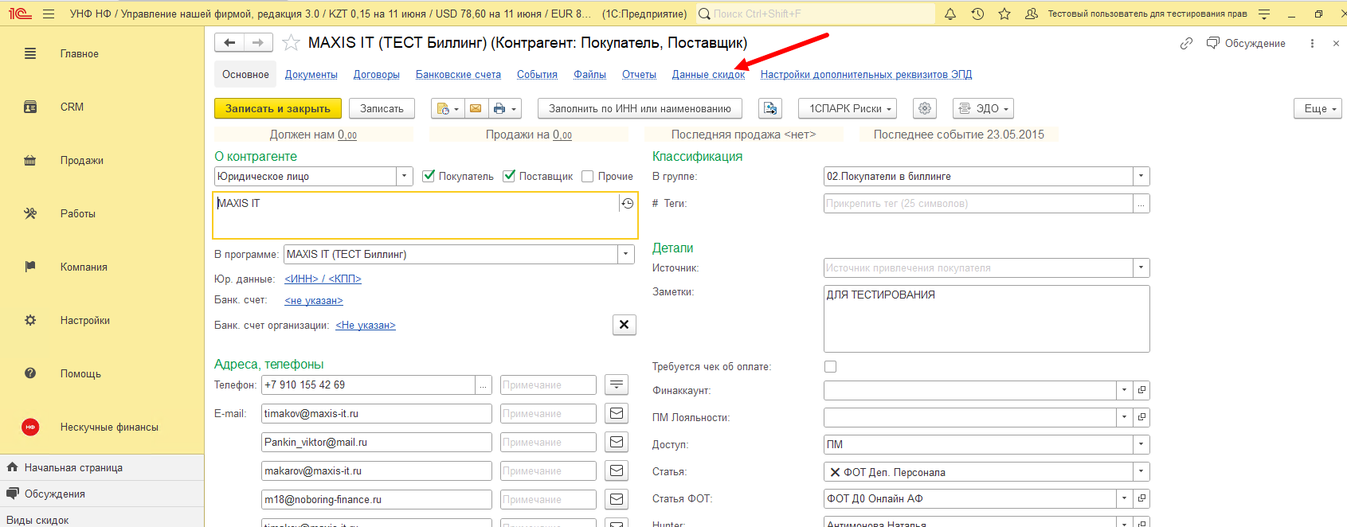This screenshot has width=1347, height=527.
Task: Click the envelope send email toolbar icon
Action: click(x=476, y=108)
